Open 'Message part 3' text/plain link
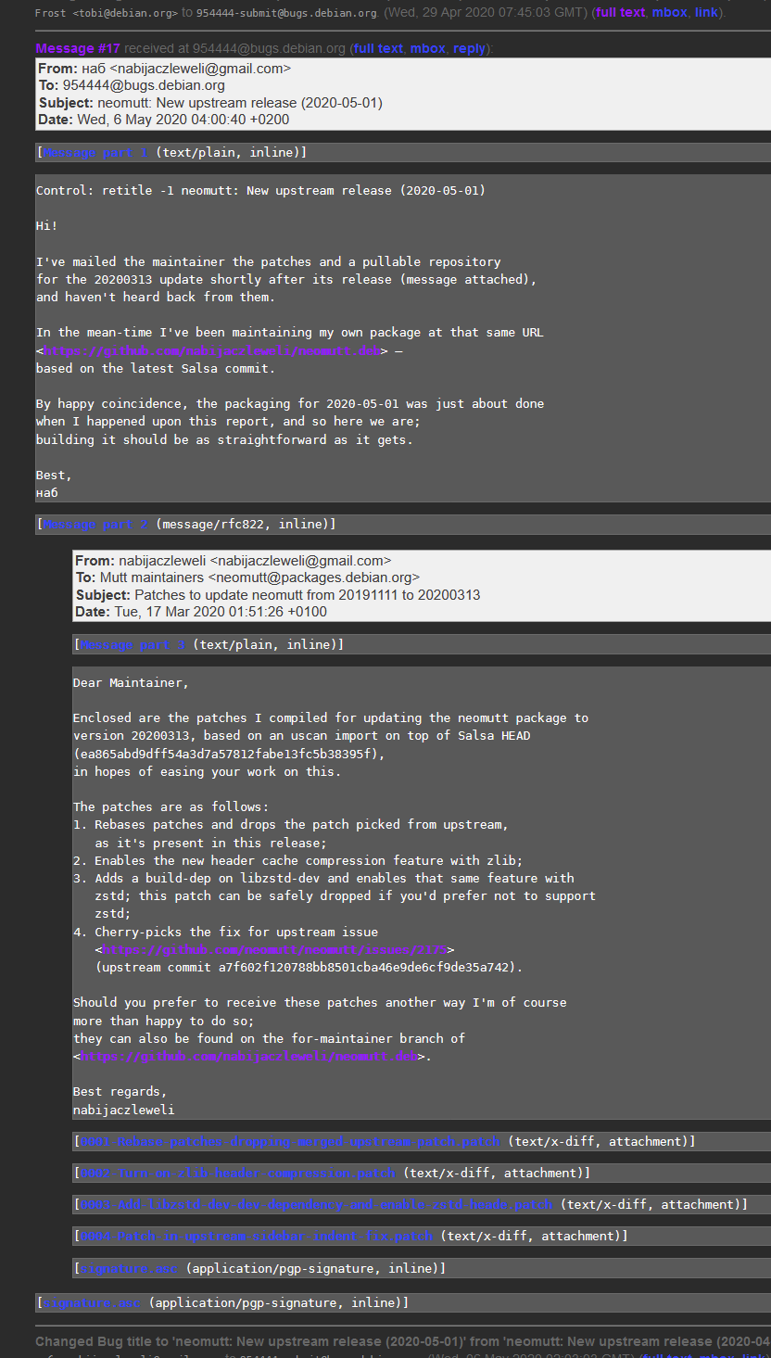The image size is (771, 1358). pyautogui.click(x=133, y=644)
